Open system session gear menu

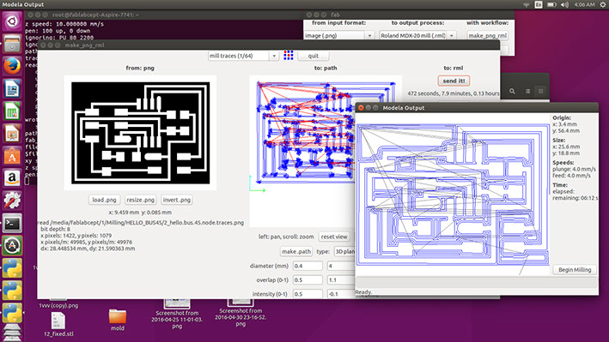(x=602, y=4)
